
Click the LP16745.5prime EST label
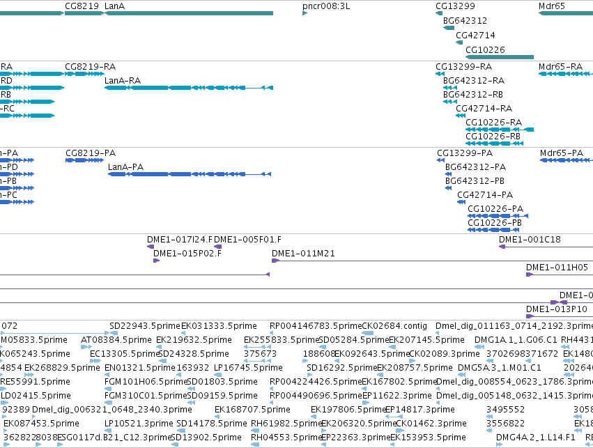248,368
